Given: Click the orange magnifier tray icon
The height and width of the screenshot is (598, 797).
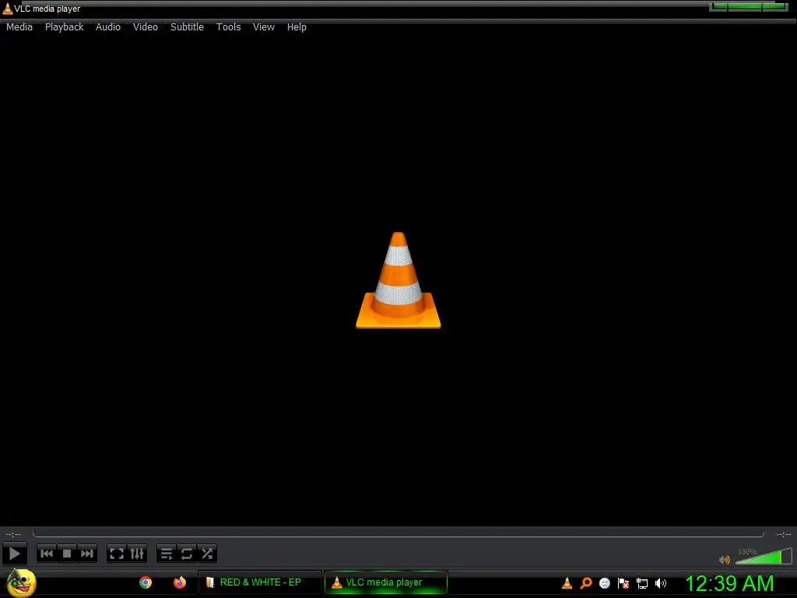Looking at the screenshot, I should [585, 583].
